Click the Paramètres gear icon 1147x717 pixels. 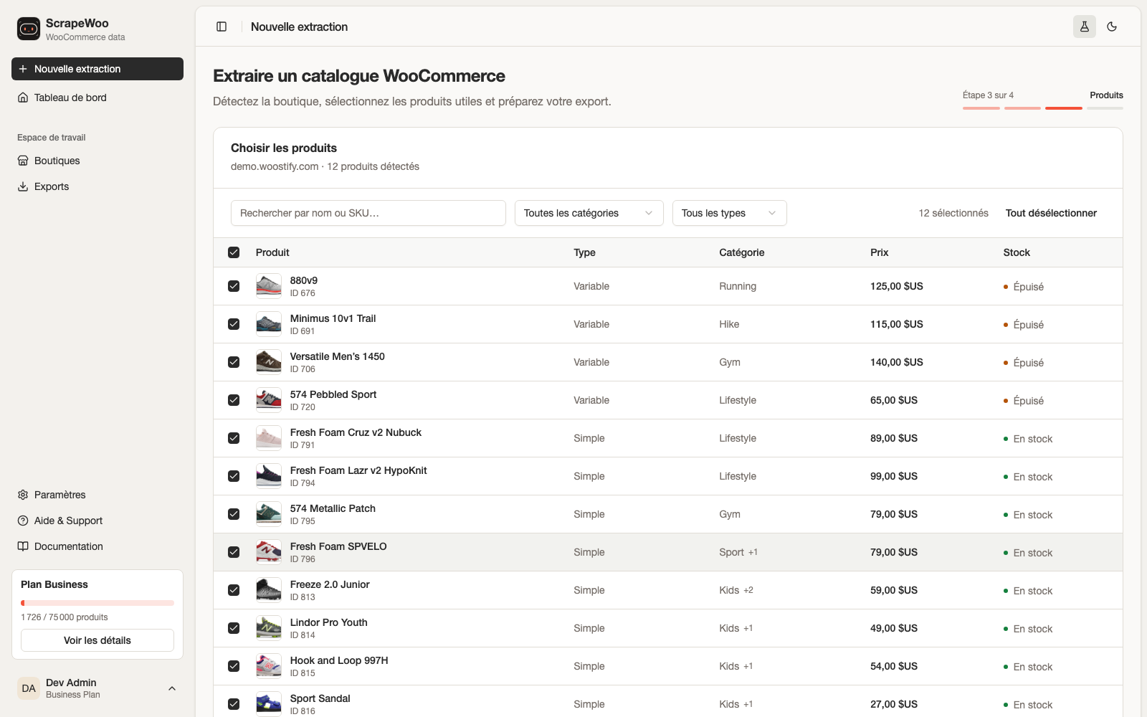pos(23,495)
